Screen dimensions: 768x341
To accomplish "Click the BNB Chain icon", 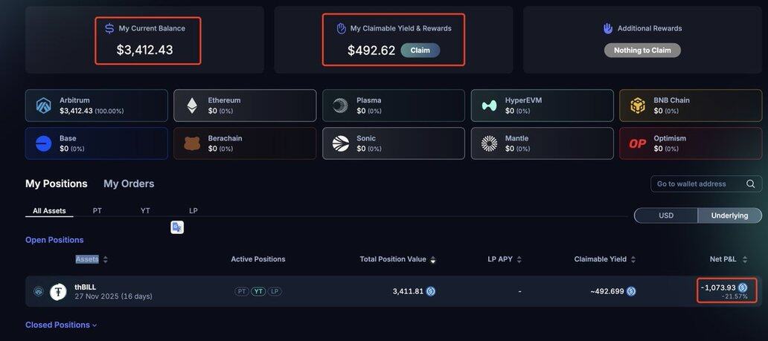I will [638, 105].
